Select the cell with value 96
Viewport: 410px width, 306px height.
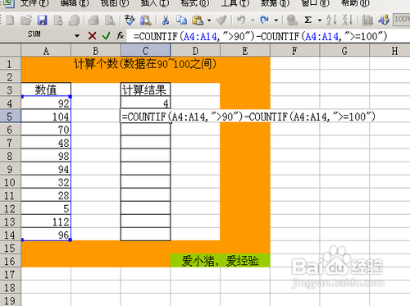(x=46, y=235)
